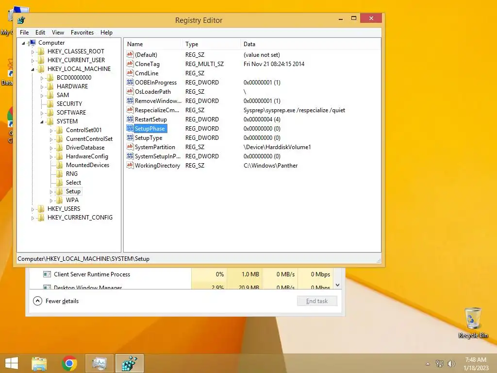The height and width of the screenshot is (373, 497).
Task: Open the Favorites menu
Action: pos(82,33)
